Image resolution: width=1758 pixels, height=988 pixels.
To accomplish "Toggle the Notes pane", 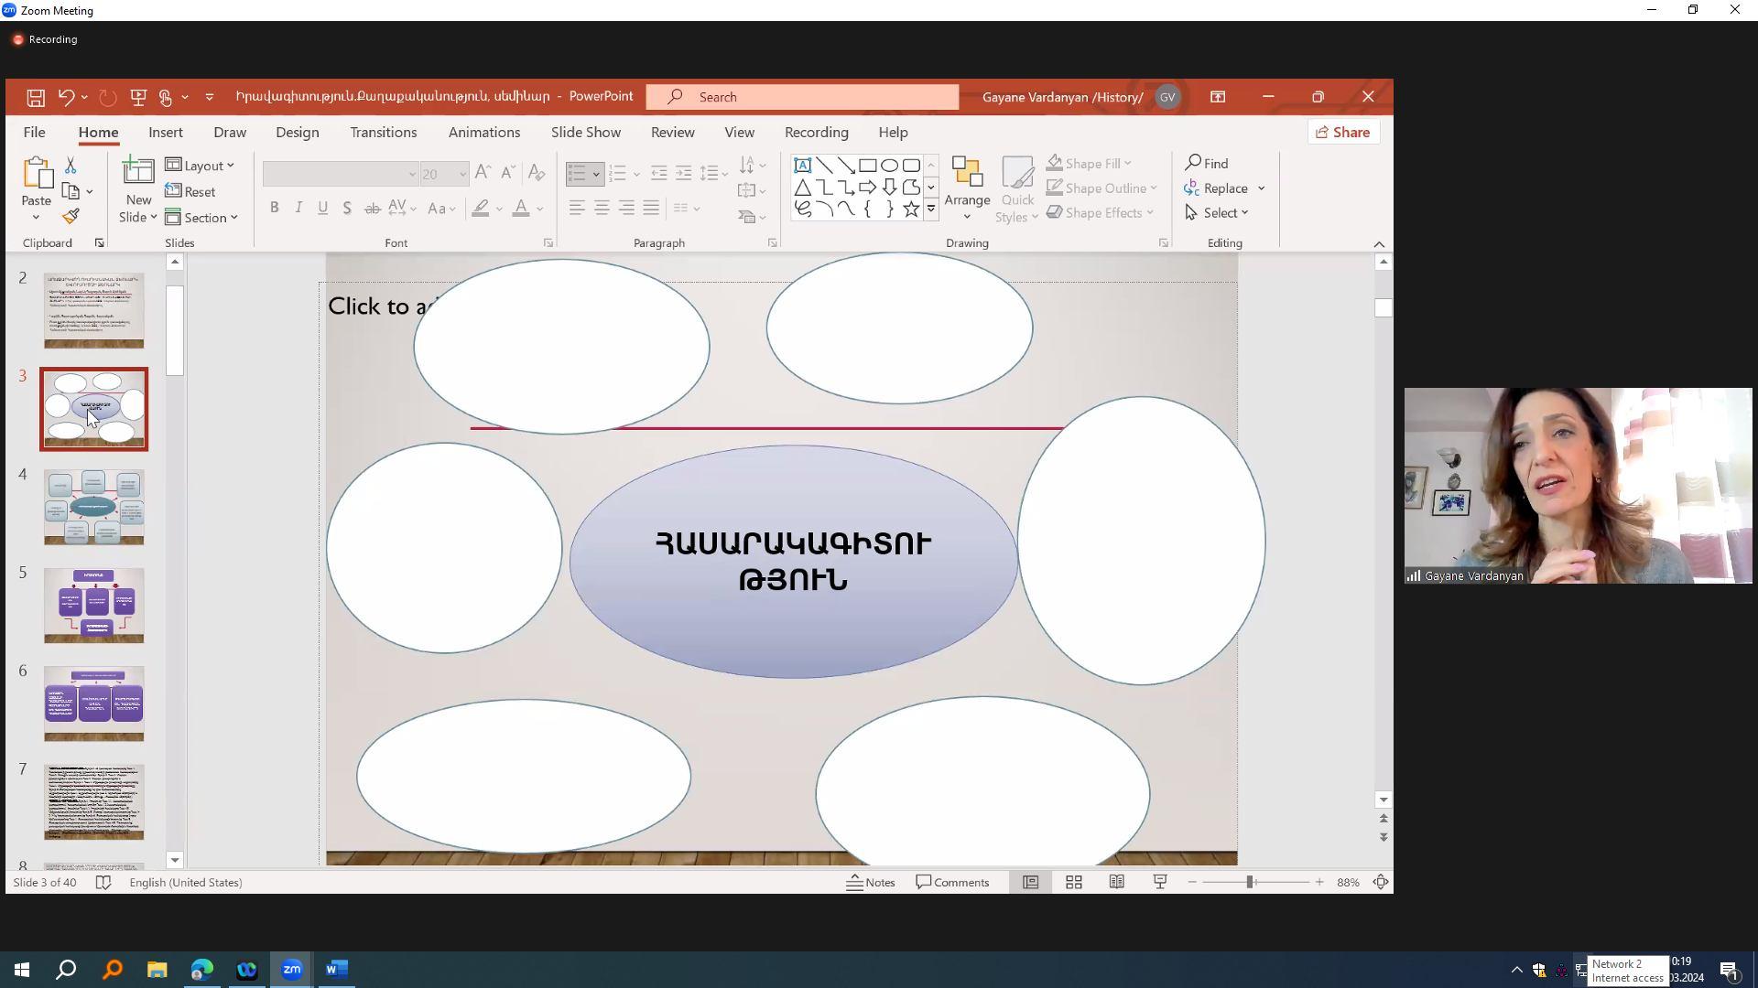I will point(870,883).
